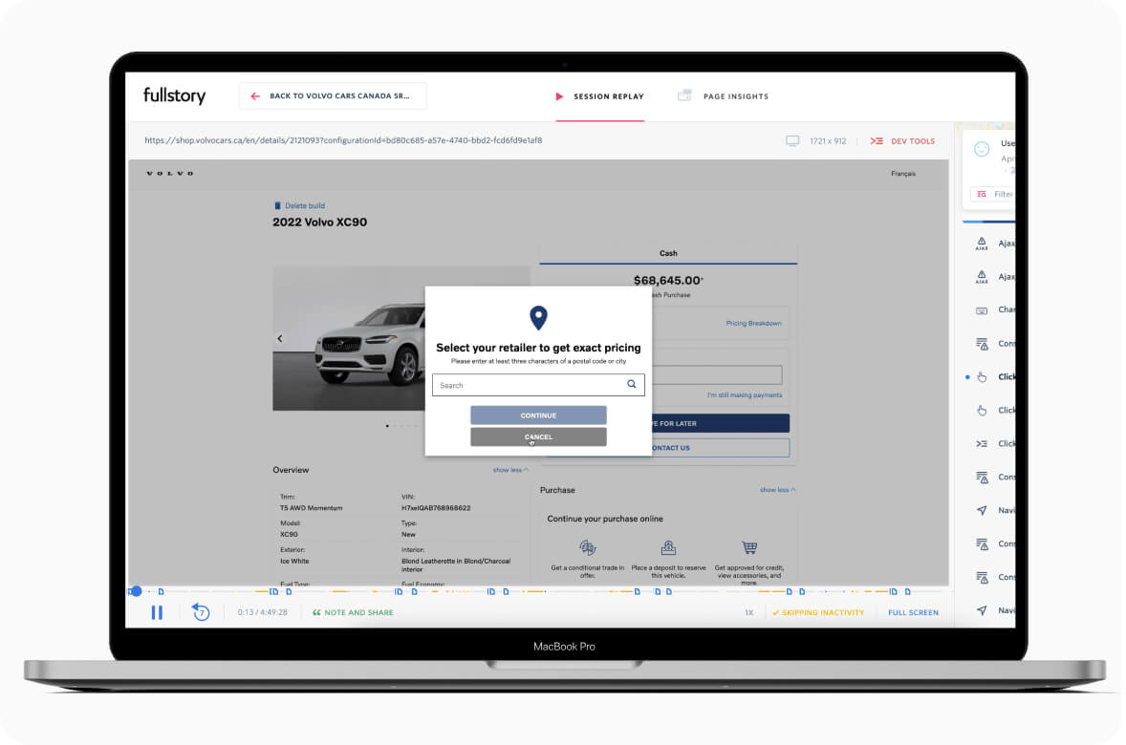Click the "T5 AWD Momentum" trim value
This screenshot has width=1126, height=745.
[x=312, y=508]
